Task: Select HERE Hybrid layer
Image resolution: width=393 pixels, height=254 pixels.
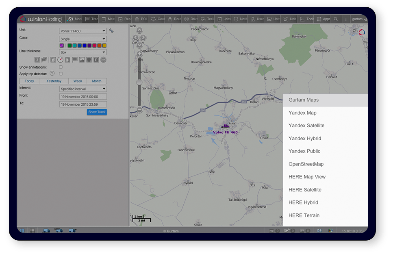Action: pos(325,203)
